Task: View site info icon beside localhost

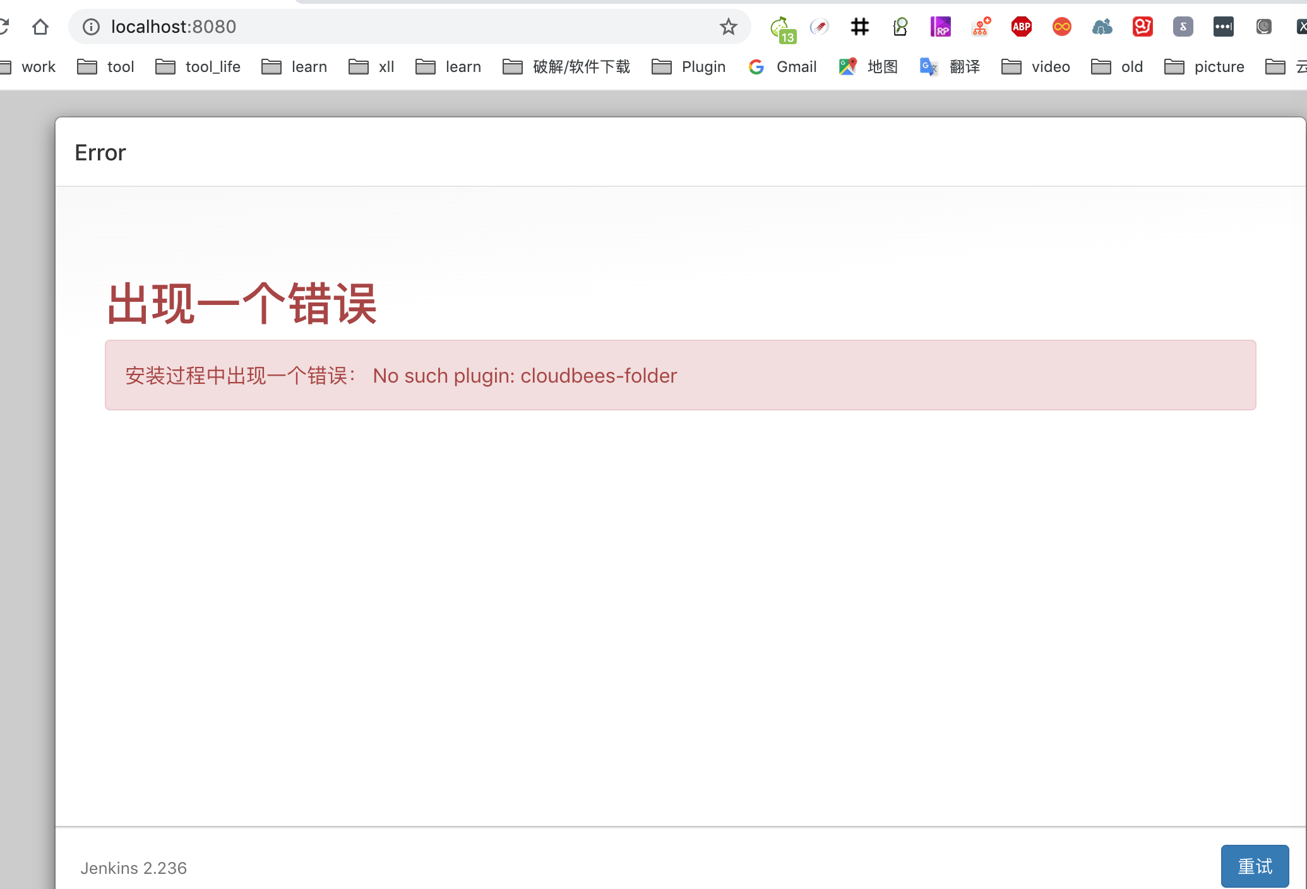Action: [x=92, y=27]
